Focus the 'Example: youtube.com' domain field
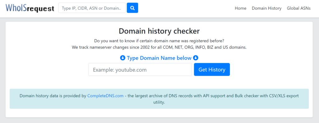Image resolution: width=319 pixels, height=123 pixels. 140,70
